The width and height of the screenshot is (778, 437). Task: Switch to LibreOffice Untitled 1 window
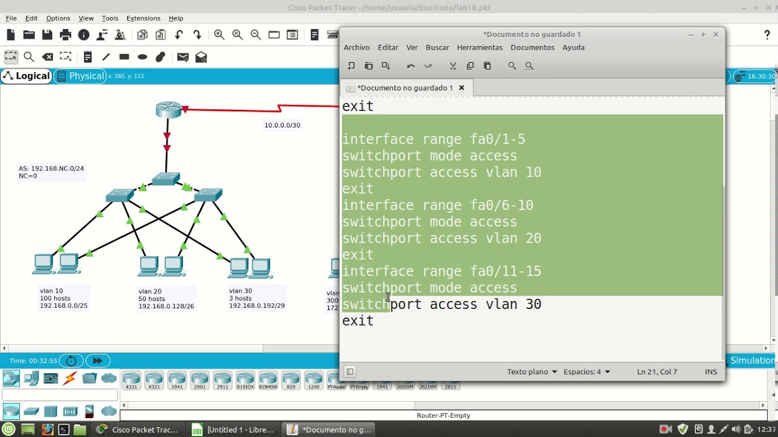[x=233, y=430]
